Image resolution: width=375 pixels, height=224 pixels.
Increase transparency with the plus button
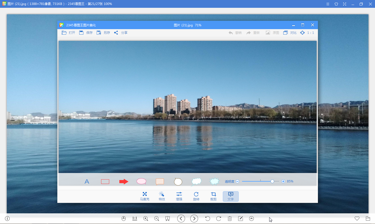283,181
